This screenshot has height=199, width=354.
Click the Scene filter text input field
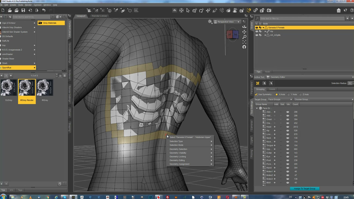tap(302, 19)
